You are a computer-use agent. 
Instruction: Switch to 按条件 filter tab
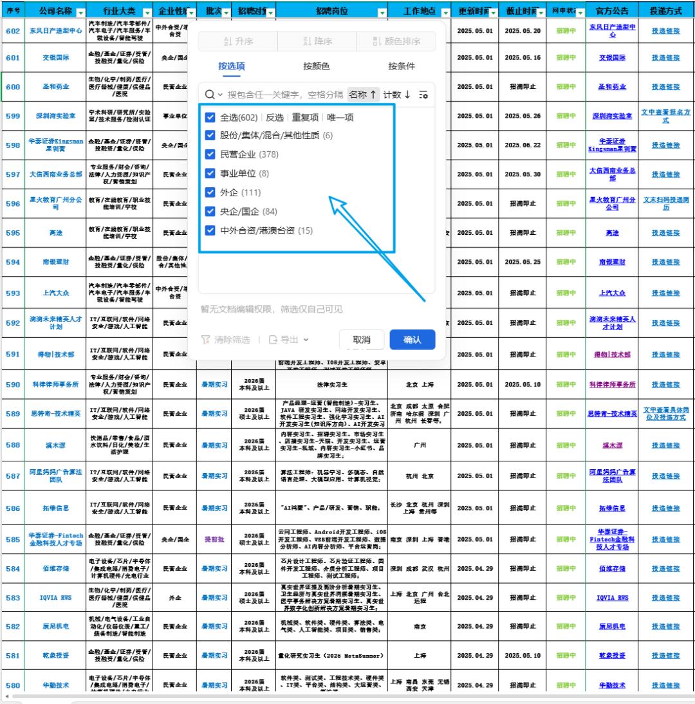pyautogui.click(x=402, y=66)
